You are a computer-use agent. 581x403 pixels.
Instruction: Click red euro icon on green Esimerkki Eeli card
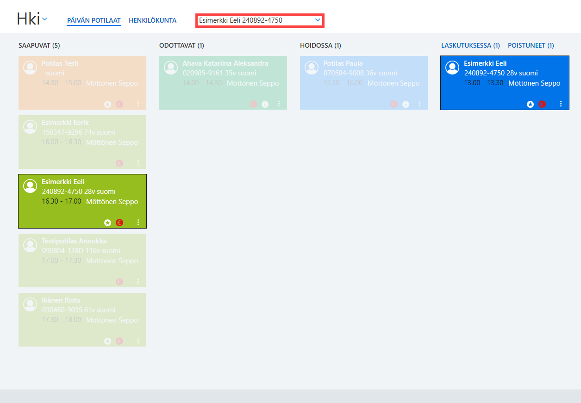coord(119,223)
